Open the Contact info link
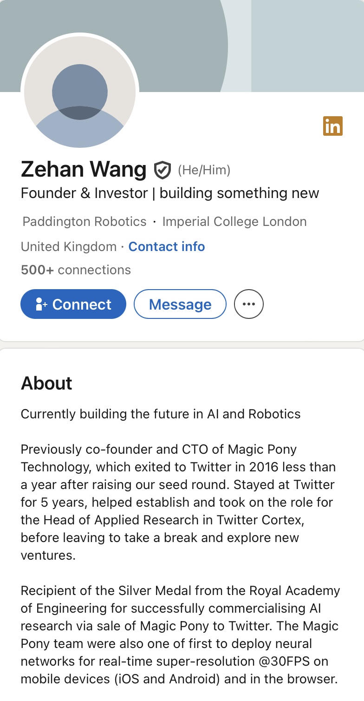Screen dimensions: 364x701 [167, 246]
